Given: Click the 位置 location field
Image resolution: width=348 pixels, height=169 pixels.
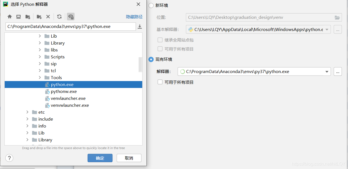Looking at the screenshot, I should point(264,17).
